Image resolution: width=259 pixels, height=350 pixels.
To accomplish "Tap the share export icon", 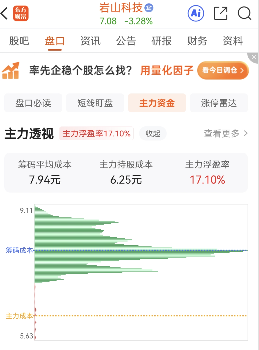I will coord(221,13).
